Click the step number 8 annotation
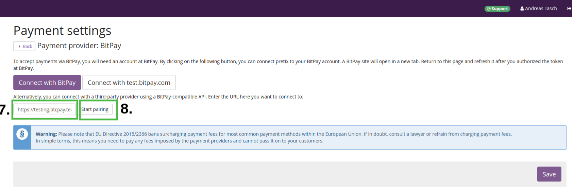This screenshot has width=572, height=191. [126, 109]
